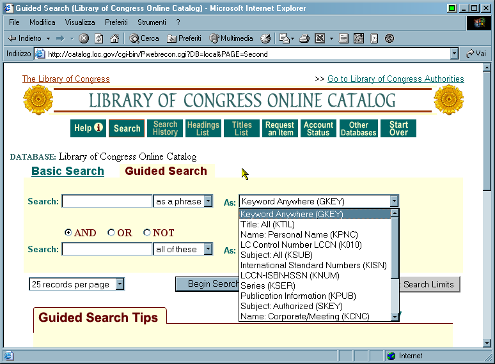Collapse the Keyword Anywhere (GKEY) combo box
This screenshot has width=495, height=364.
coord(394,201)
